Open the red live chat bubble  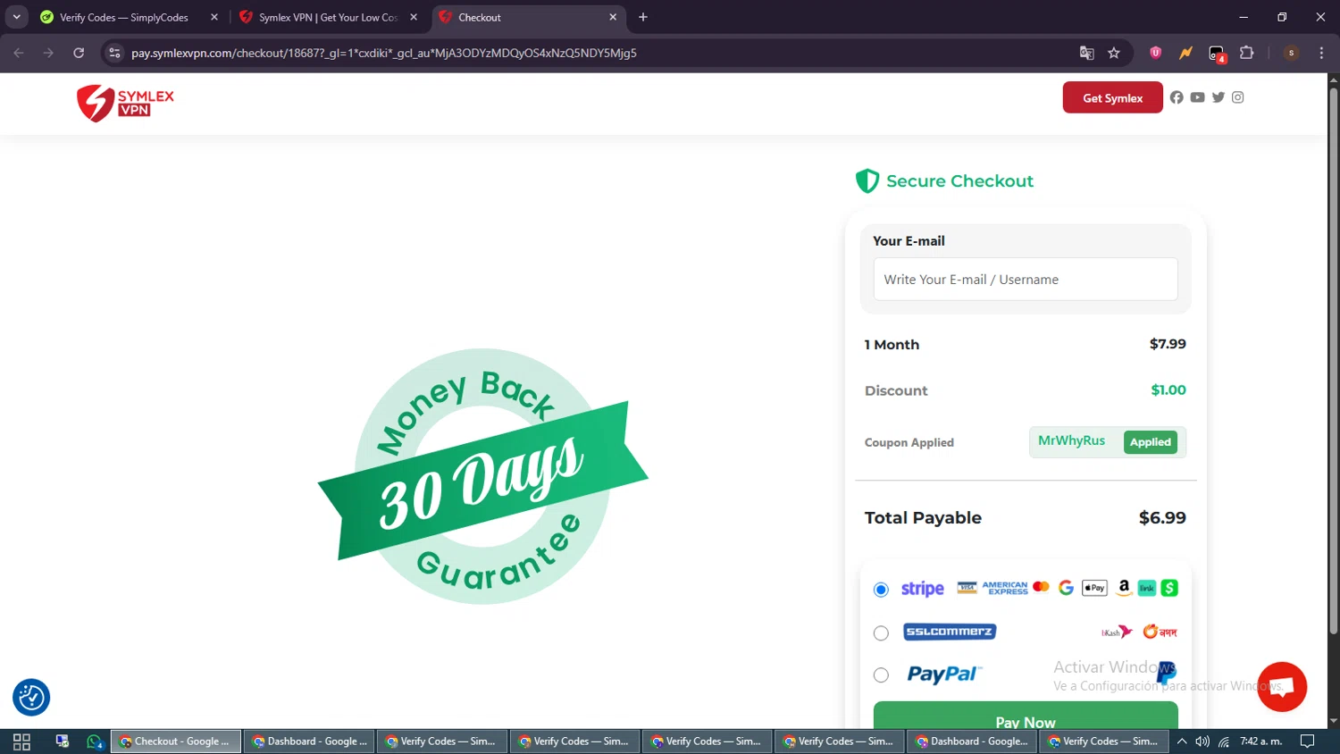pos(1282,686)
